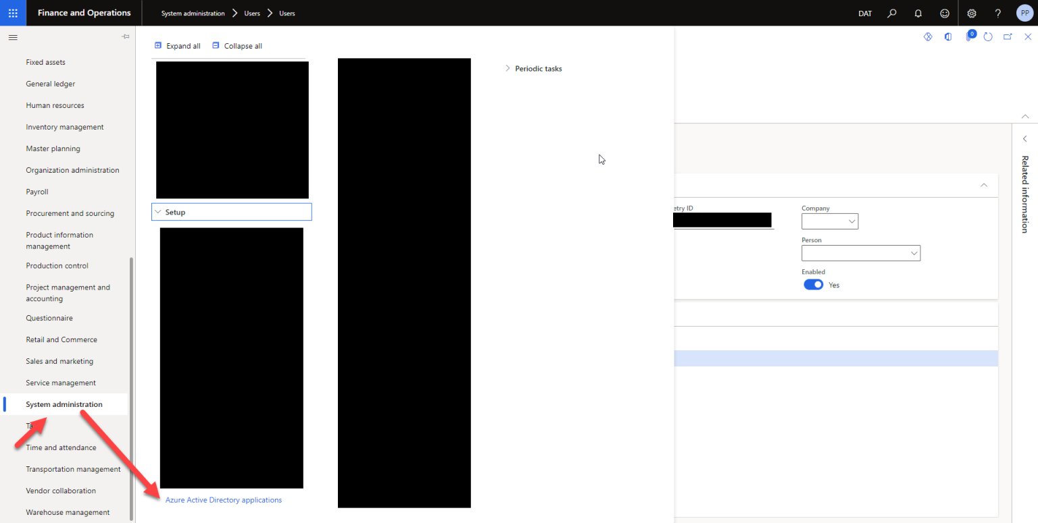Click Expand all in the menu flyout
The width and height of the screenshot is (1038, 523).
click(178, 46)
